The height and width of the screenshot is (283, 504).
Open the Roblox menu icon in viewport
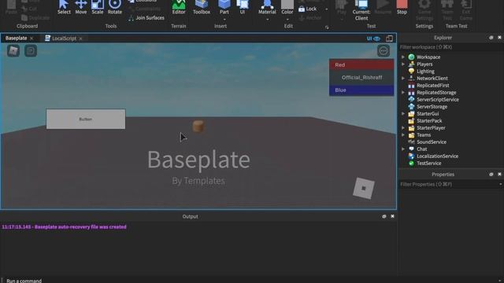(13, 50)
